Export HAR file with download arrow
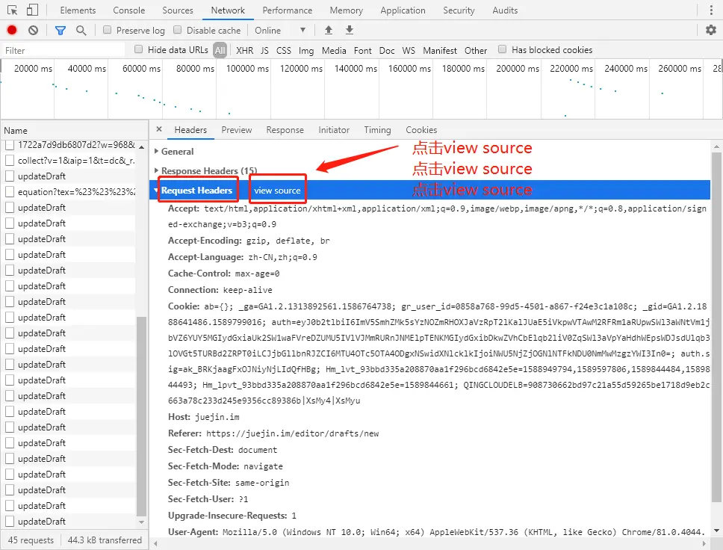The width and height of the screenshot is (723, 550). click(x=350, y=30)
